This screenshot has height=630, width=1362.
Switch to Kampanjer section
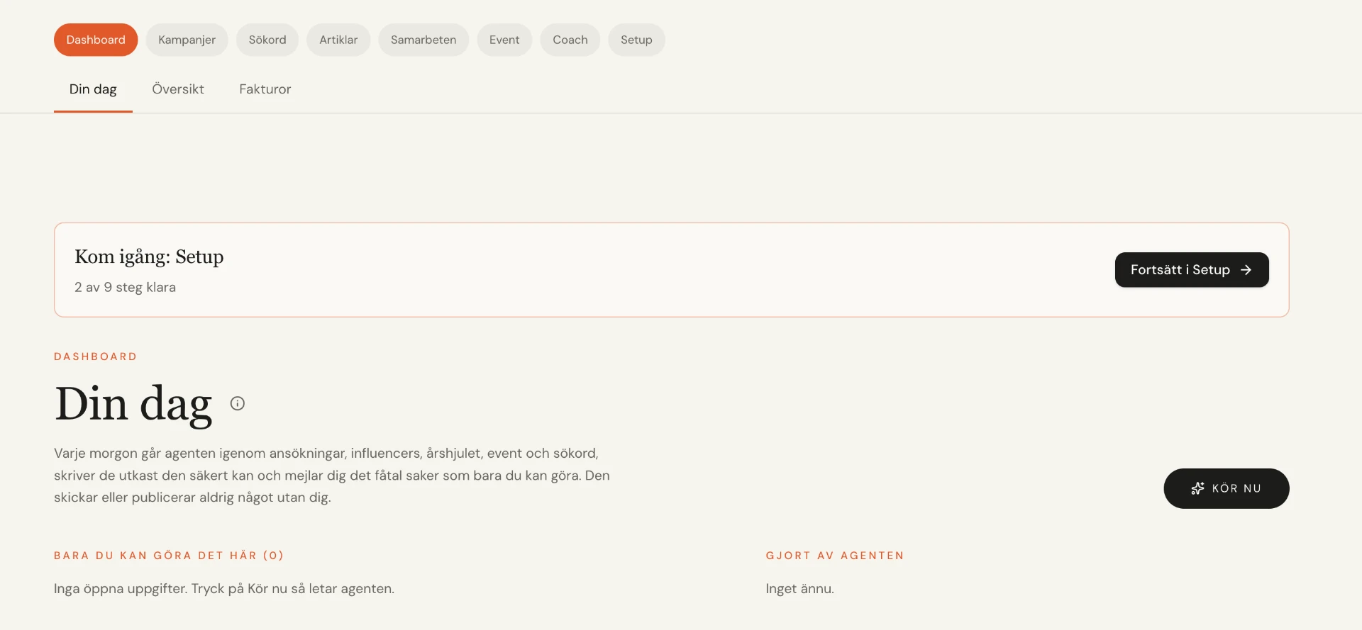point(187,40)
